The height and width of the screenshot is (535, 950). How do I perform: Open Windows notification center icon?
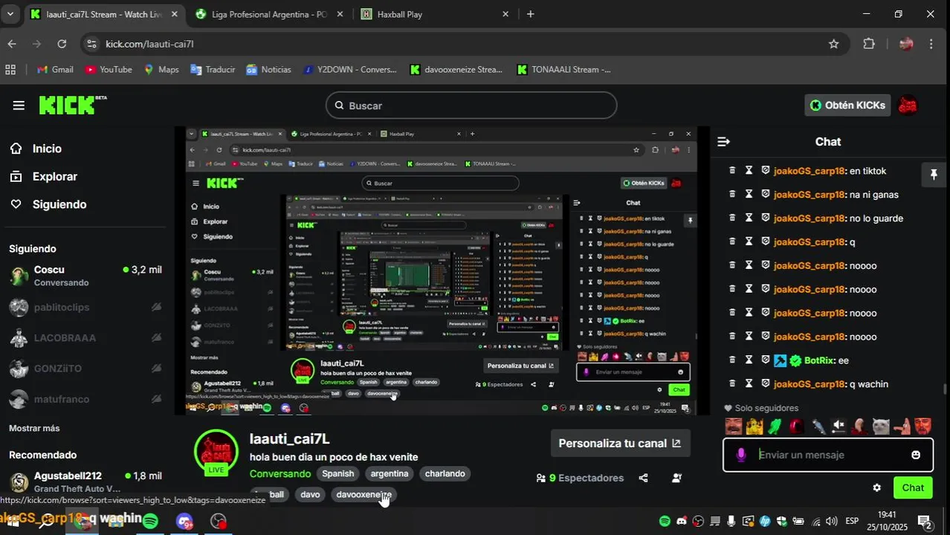925,522
